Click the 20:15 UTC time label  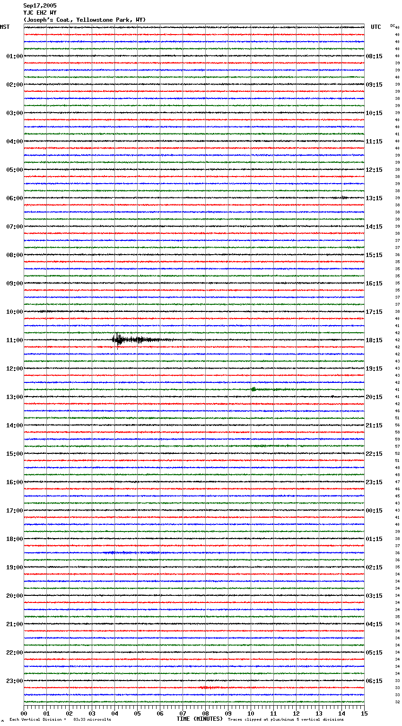pos(374,397)
